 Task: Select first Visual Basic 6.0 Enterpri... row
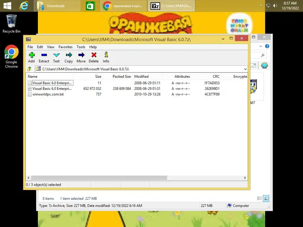pyautogui.click(x=52, y=83)
